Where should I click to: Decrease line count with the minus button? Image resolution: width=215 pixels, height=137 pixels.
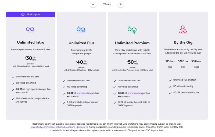click(x=93, y=4)
